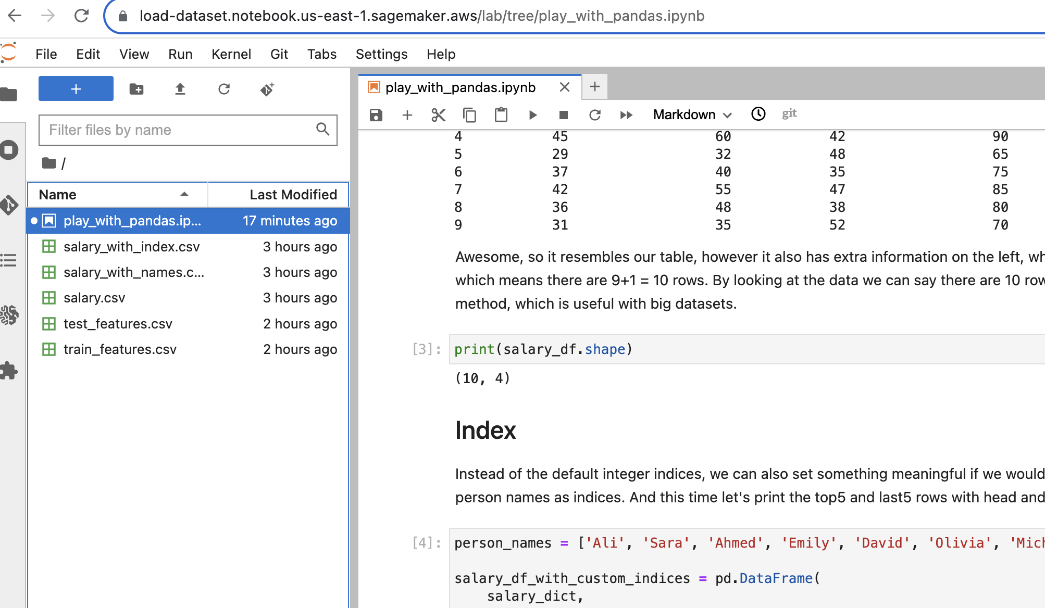Open the Settings menu

[381, 54]
